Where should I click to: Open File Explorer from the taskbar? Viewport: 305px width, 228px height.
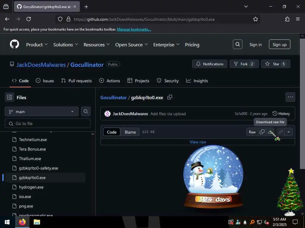pyautogui.click(x=37, y=222)
